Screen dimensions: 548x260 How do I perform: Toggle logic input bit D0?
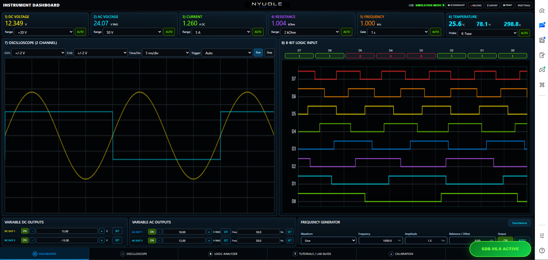click(513, 56)
